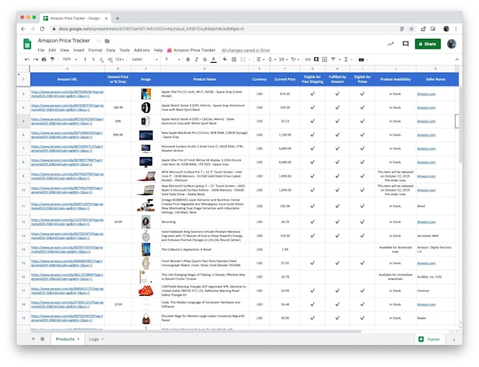479x367 pixels.
Task: Open the comments history icon
Action: 405,44
